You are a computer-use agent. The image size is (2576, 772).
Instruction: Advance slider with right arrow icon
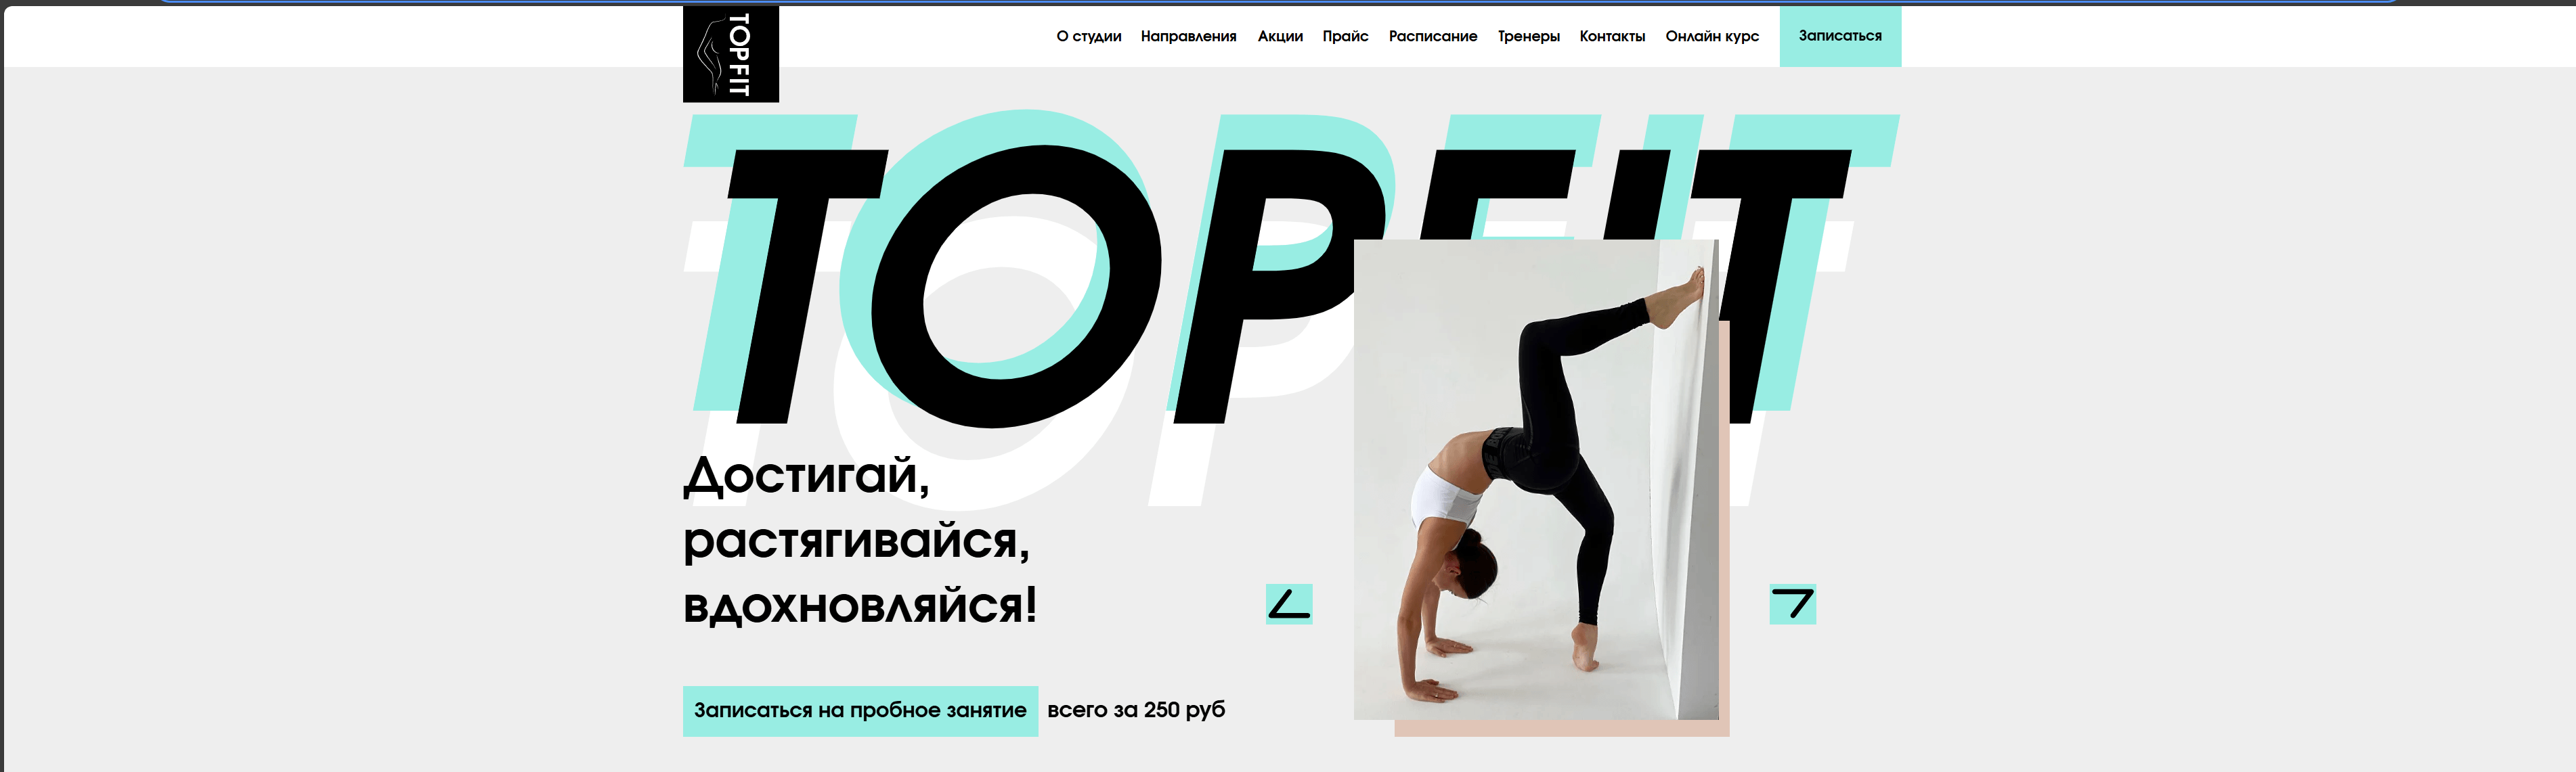(x=1792, y=604)
